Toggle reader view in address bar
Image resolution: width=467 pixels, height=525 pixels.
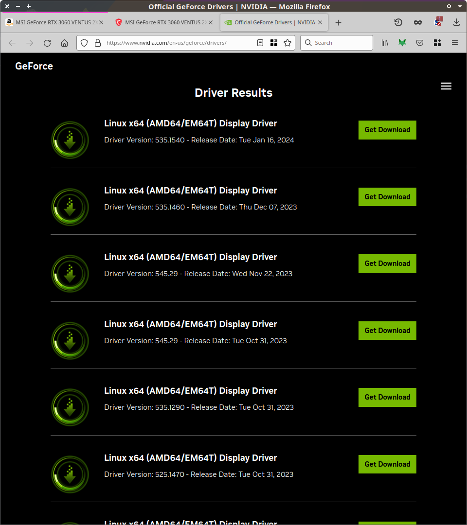(x=260, y=43)
